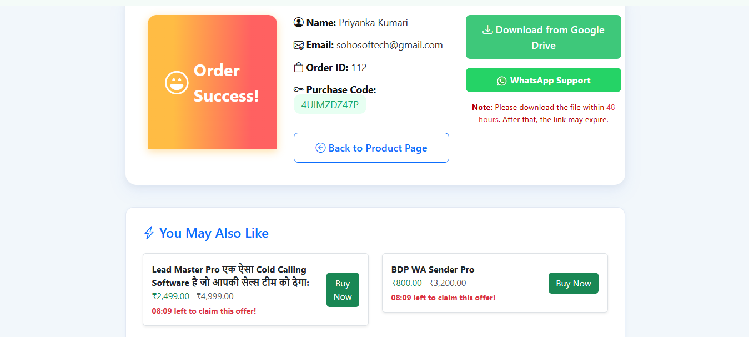749x337 pixels.
Task: Click the You May Also Like heading
Action: [214, 233]
